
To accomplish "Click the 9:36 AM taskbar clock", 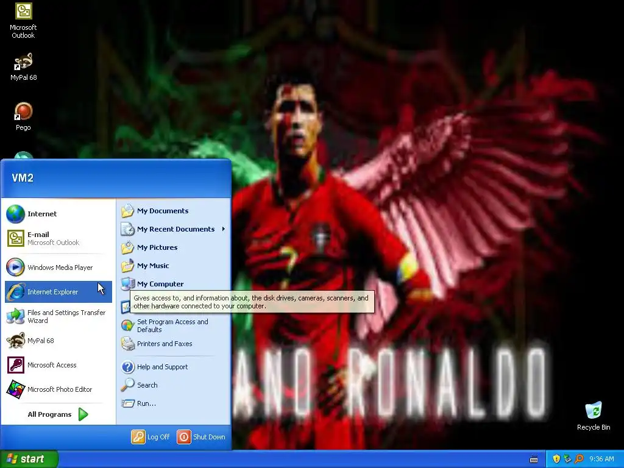I will click(601, 459).
